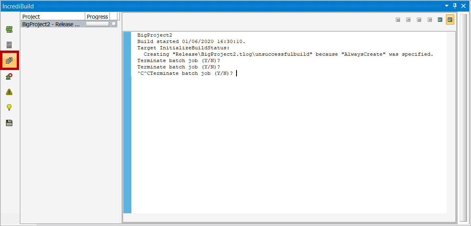This screenshot has width=471, height=226.
Task: Toggle the highlighted auto-scroll output icon
Action: pos(450,19)
